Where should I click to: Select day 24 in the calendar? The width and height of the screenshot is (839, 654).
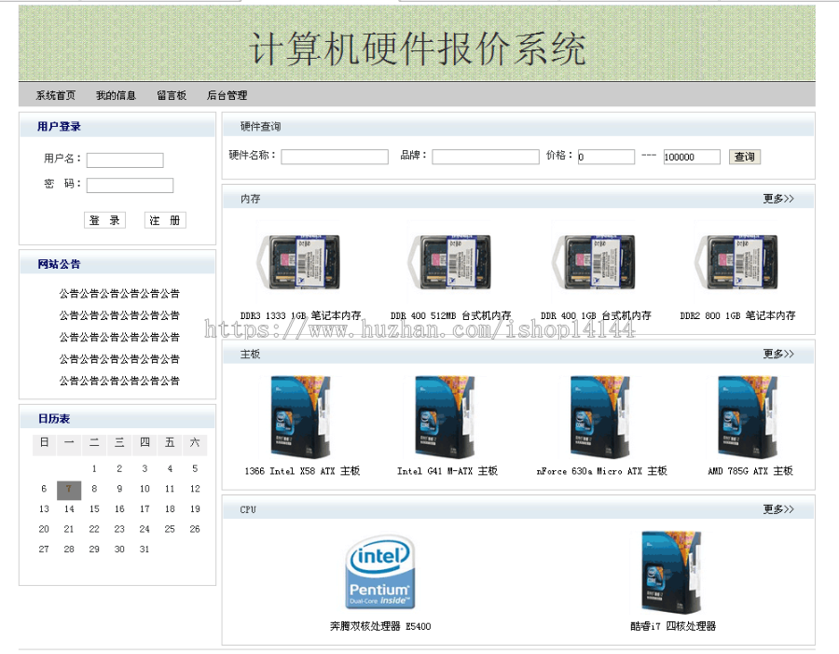click(x=144, y=529)
